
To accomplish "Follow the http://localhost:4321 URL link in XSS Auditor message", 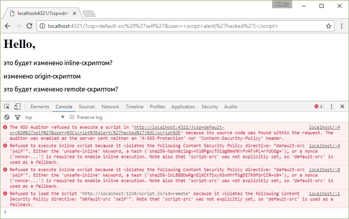I will [x=117, y=130].
